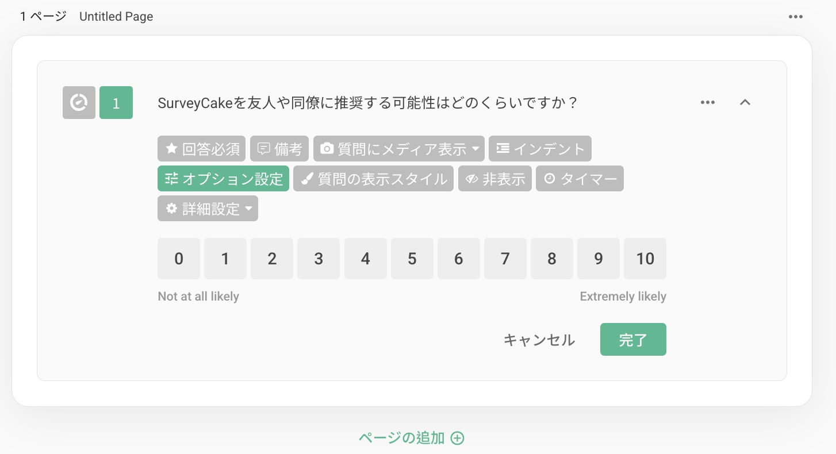Select score 4 on the NPS scale
836x454 pixels.
coord(366,259)
